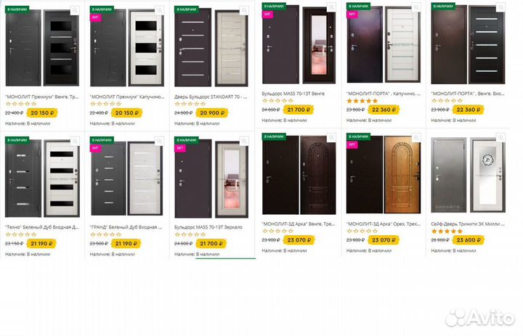Click zoom icon on "ГРАНД" Беленый Дуб door

click(x=161, y=142)
